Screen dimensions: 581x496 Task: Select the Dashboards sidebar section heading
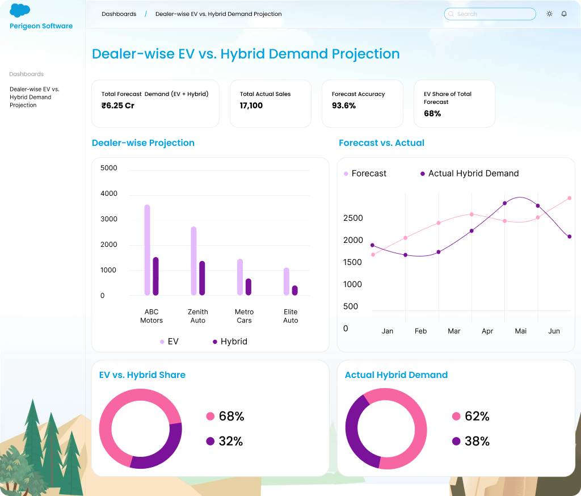(27, 74)
